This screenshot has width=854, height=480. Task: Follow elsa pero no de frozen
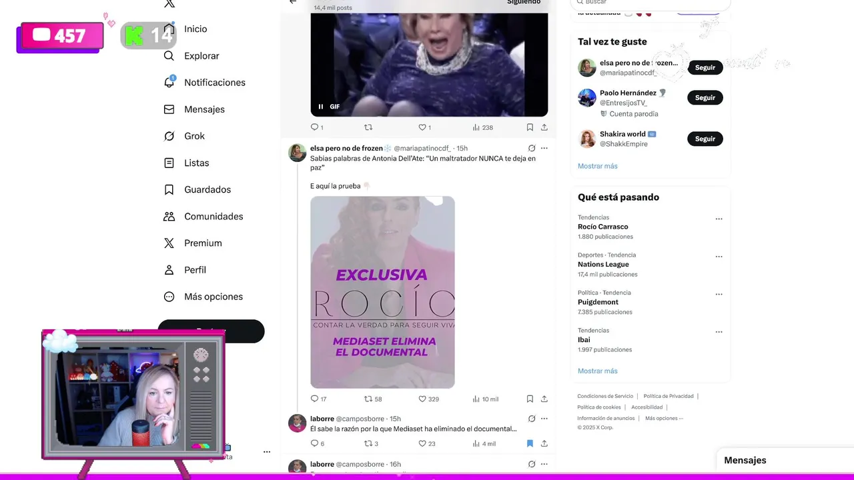click(x=705, y=68)
